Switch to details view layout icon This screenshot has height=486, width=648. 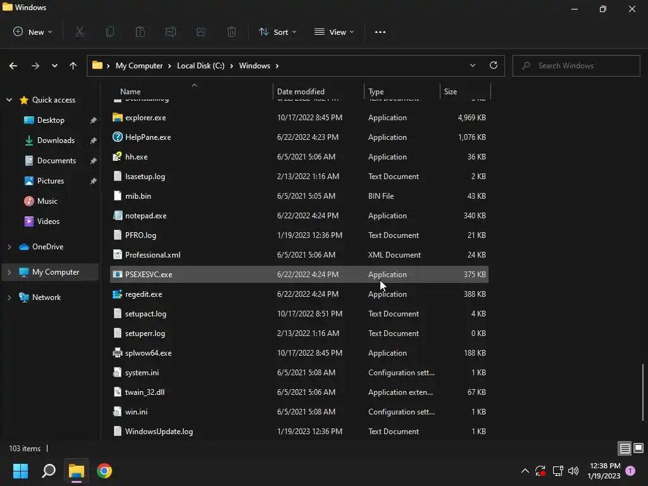(x=625, y=448)
